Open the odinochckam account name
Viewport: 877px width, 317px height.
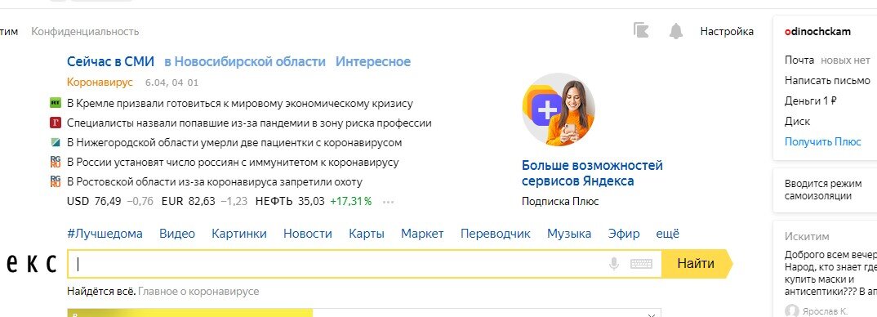pos(817,32)
